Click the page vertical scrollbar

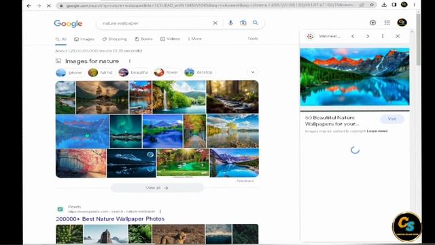tap(418, 39)
